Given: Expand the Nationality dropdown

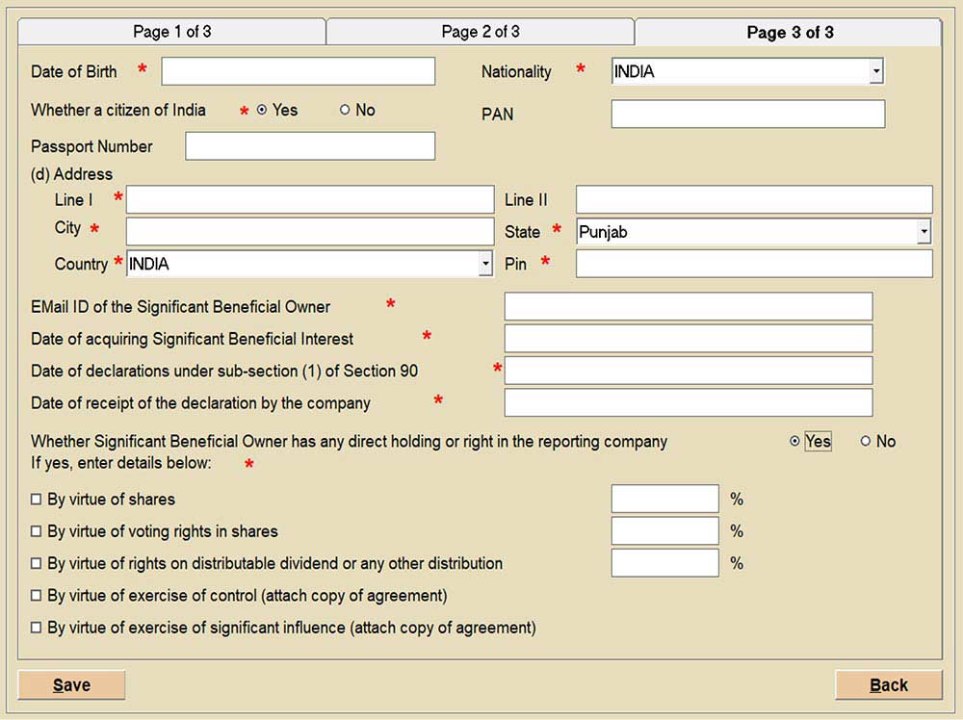Looking at the screenshot, I should pyautogui.click(x=875, y=71).
